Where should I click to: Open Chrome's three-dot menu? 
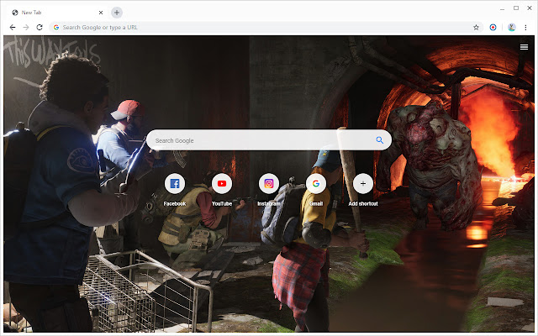tap(525, 28)
